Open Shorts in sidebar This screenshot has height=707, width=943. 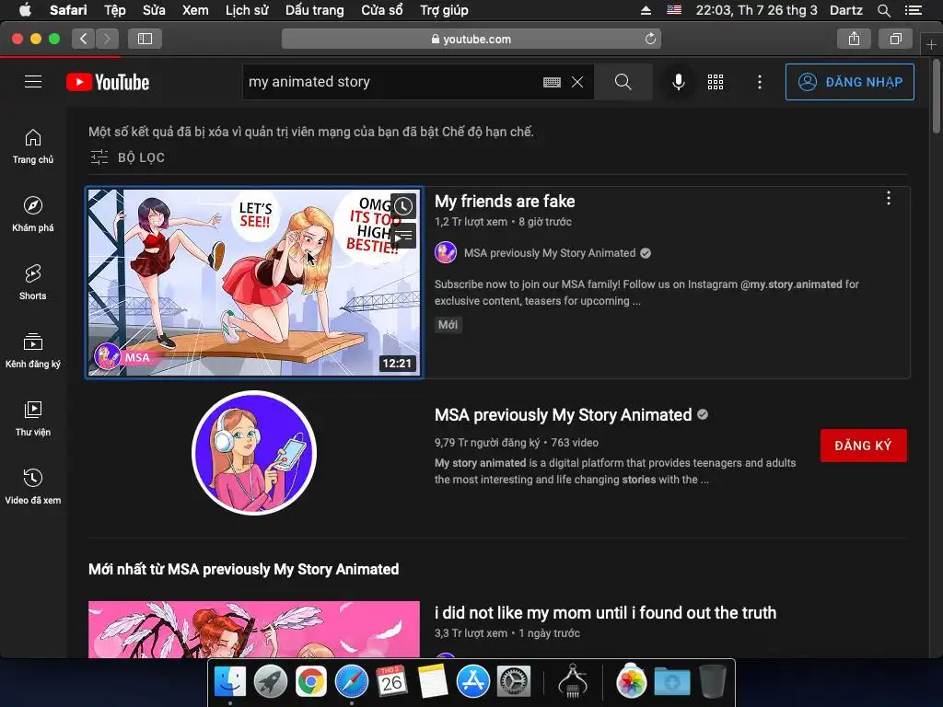pyautogui.click(x=33, y=282)
